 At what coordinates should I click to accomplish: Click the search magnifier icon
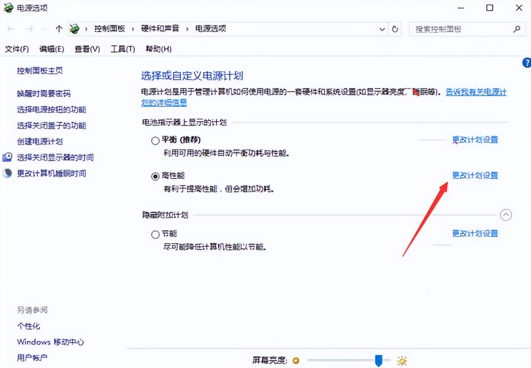coord(517,29)
